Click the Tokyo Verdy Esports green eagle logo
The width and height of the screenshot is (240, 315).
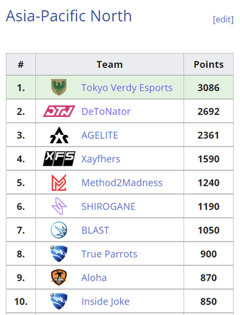[x=59, y=87]
